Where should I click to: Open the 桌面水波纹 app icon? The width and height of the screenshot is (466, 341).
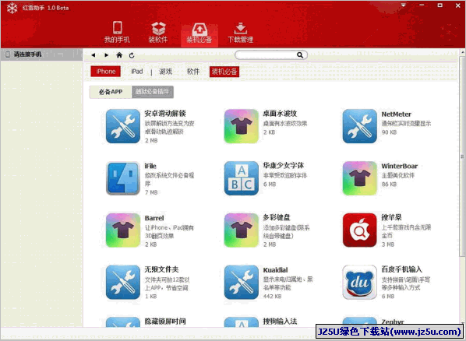242,126
